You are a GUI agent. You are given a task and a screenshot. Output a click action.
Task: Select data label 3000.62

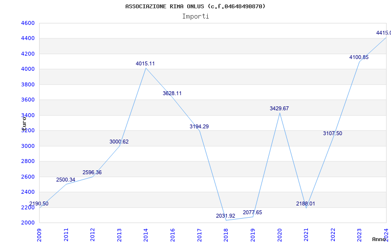pyautogui.click(x=119, y=142)
